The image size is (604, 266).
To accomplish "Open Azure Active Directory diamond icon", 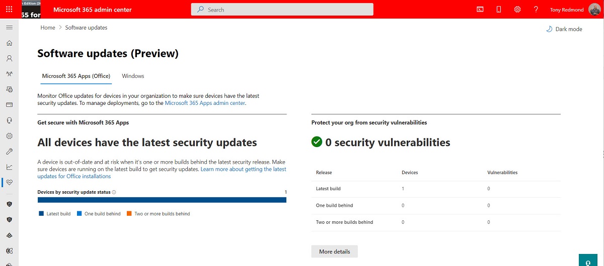I will [x=9, y=235].
